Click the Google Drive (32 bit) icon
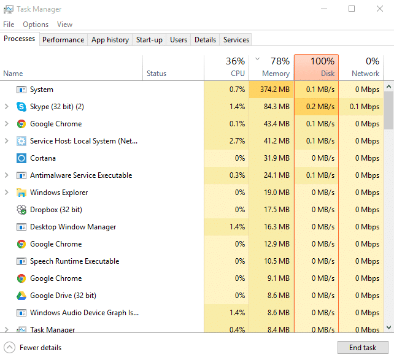This screenshot has width=394, height=360. (x=21, y=296)
